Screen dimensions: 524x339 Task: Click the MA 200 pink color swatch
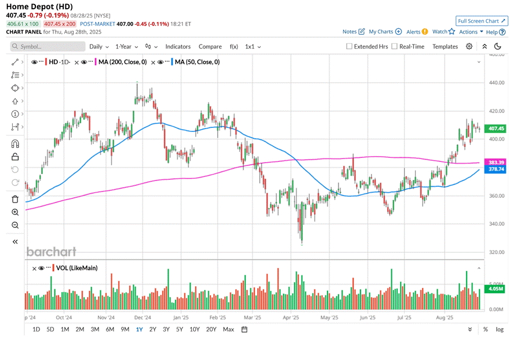pyautogui.click(x=96, y=62)
